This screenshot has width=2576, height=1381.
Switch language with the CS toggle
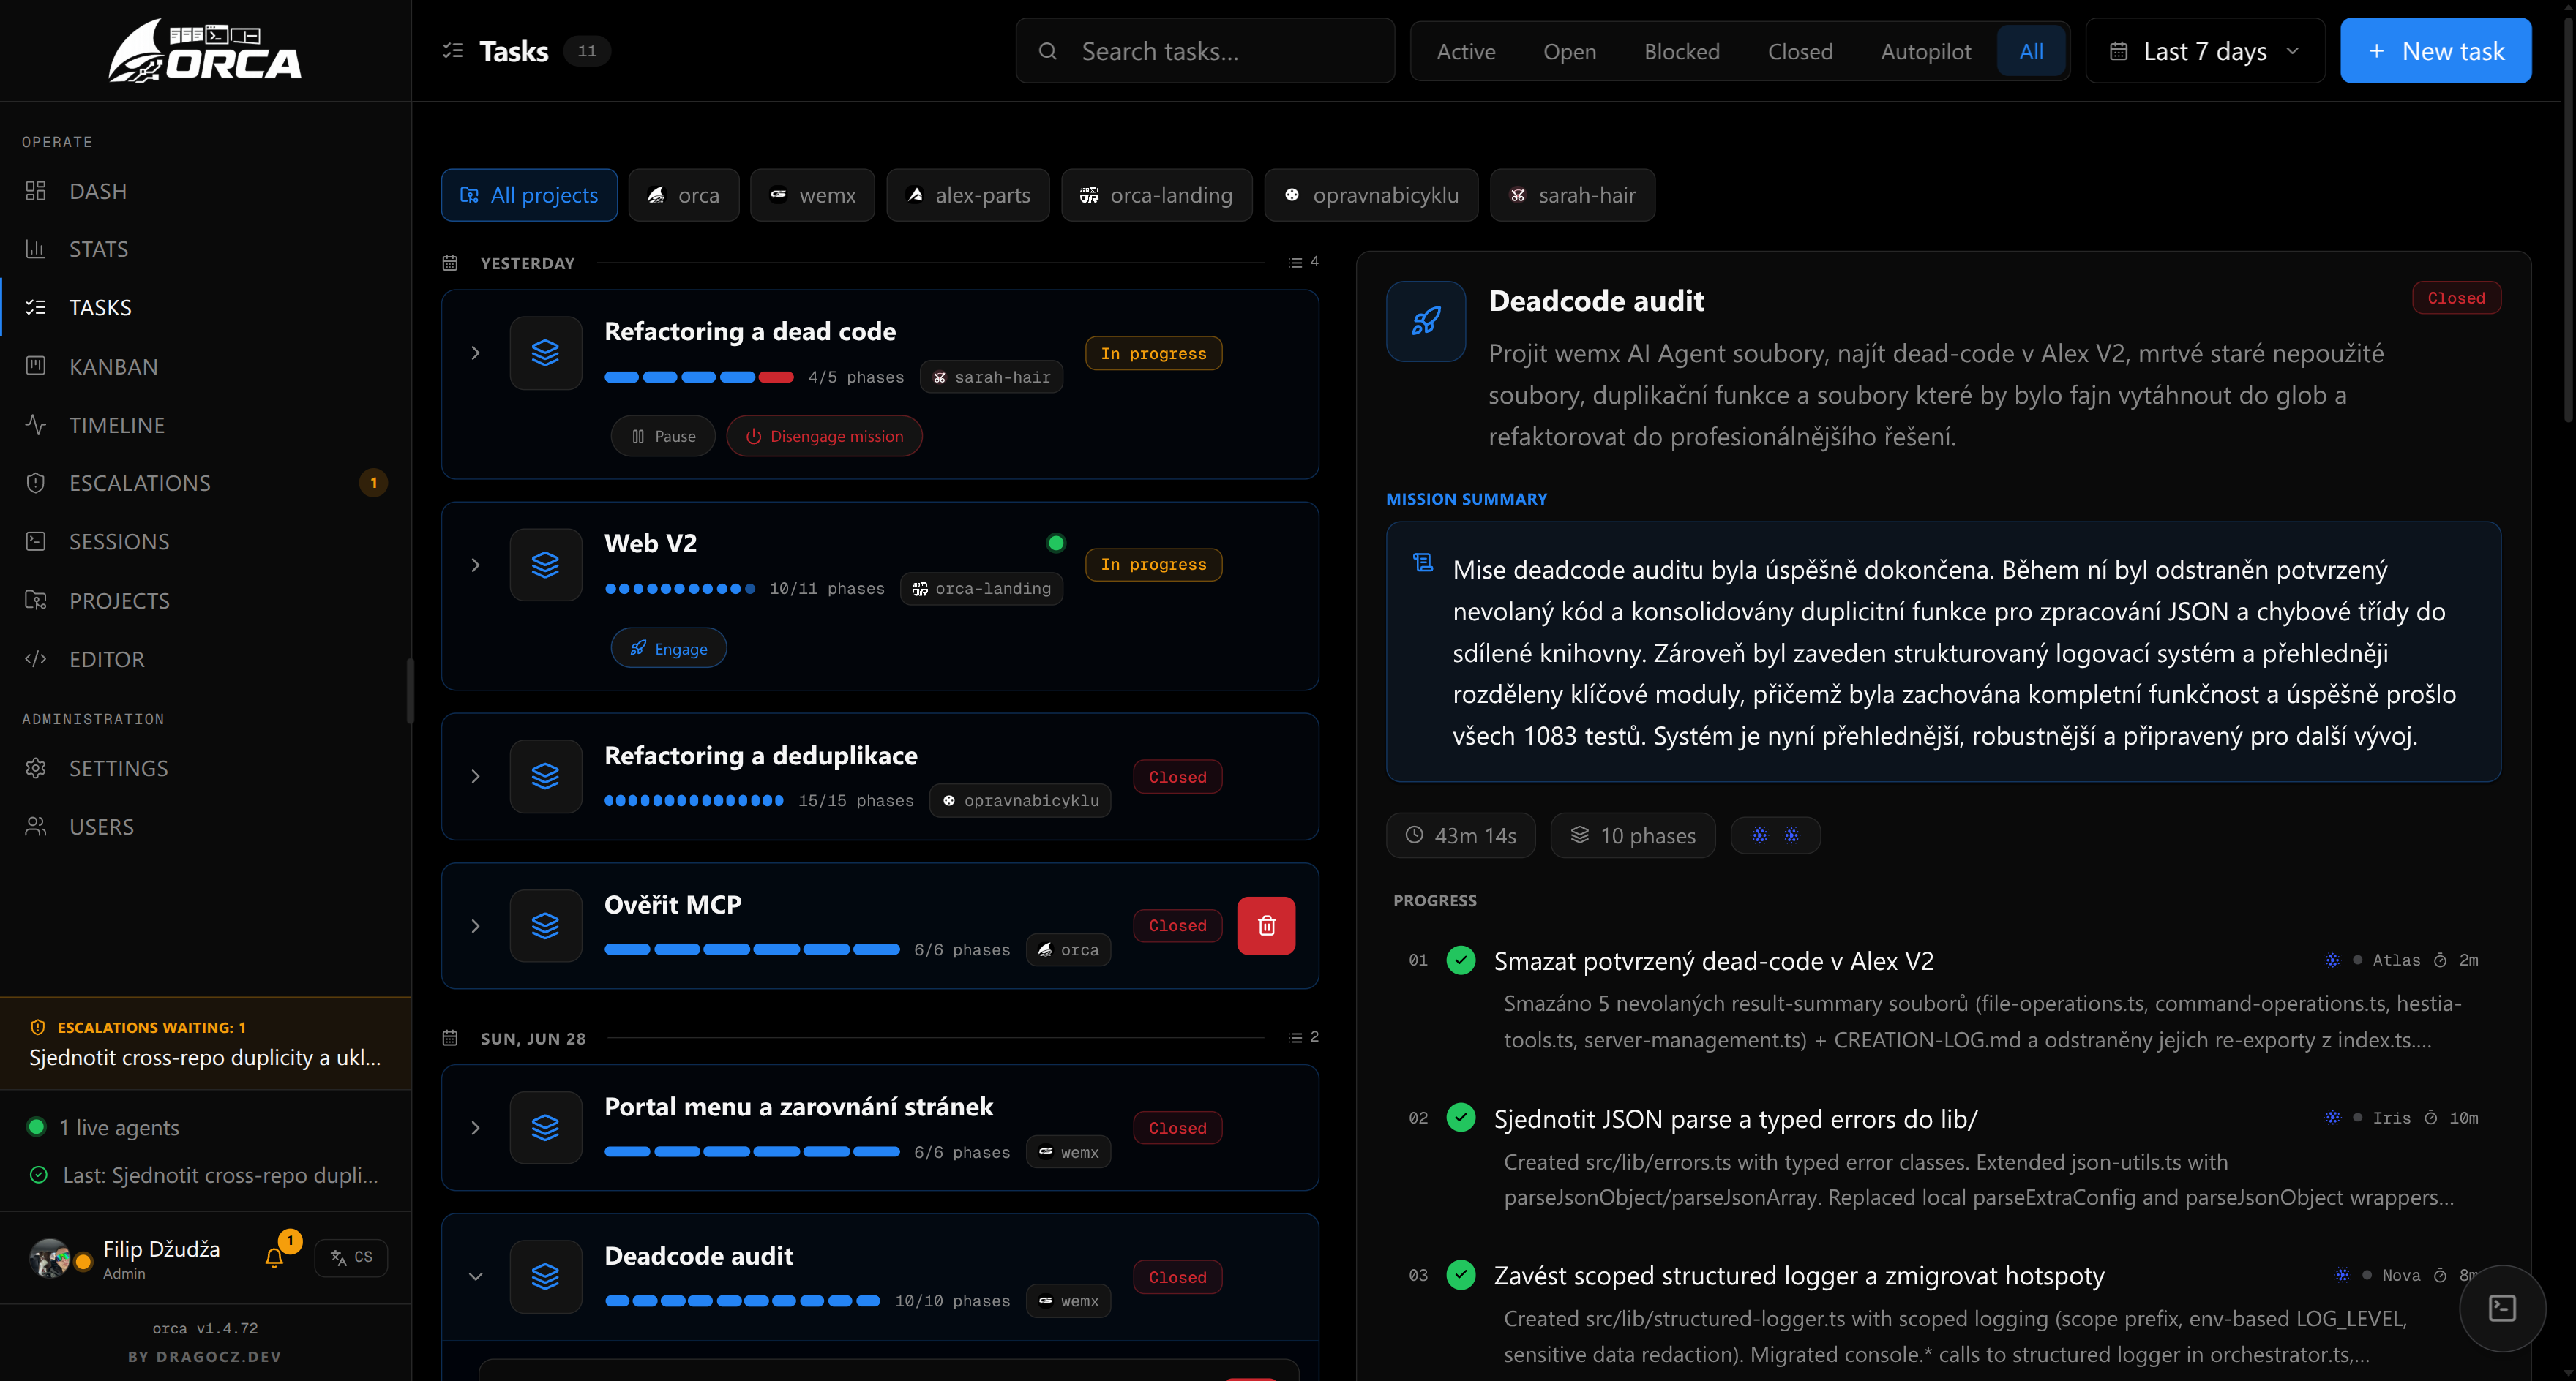[351, 1257]
